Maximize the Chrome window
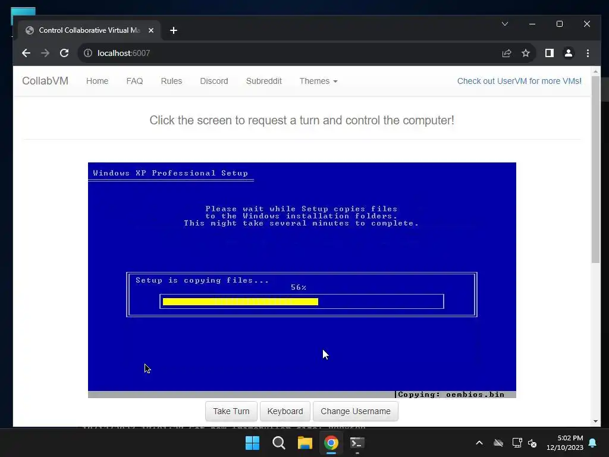This screenshot has width=609, height=457. point(560,24)
